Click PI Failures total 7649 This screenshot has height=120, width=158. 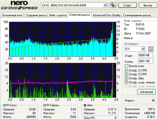coord(73,117)
